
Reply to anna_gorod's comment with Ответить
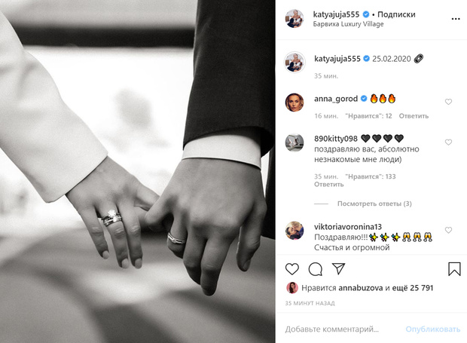click(x=414, y=116)
